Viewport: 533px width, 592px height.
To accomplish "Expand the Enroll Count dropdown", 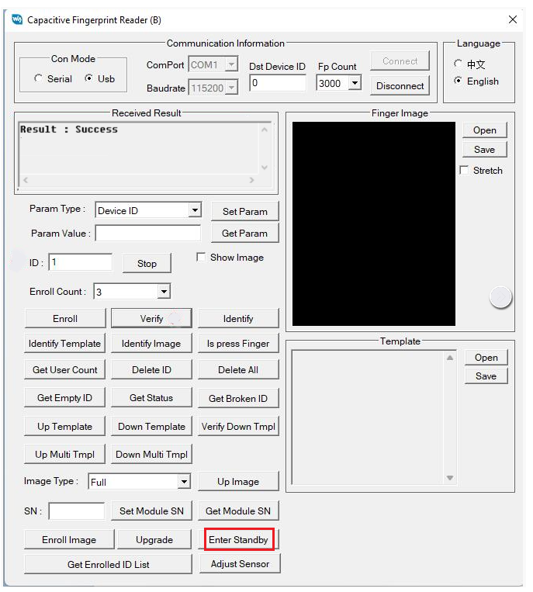I will click(164, 292).
